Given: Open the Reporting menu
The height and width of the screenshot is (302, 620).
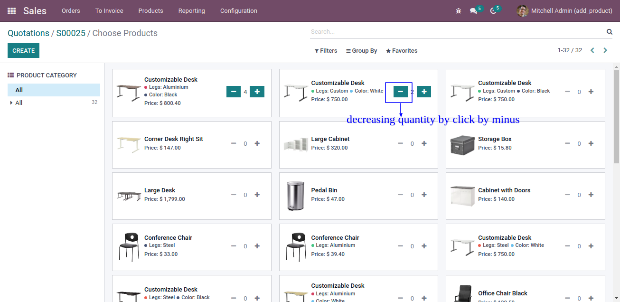Looking at the screenshot, I should [x=192, y=11].
